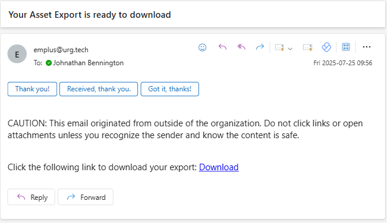Open the More actions ellipsis menu
387x223 pixels.
coord(367,47)
